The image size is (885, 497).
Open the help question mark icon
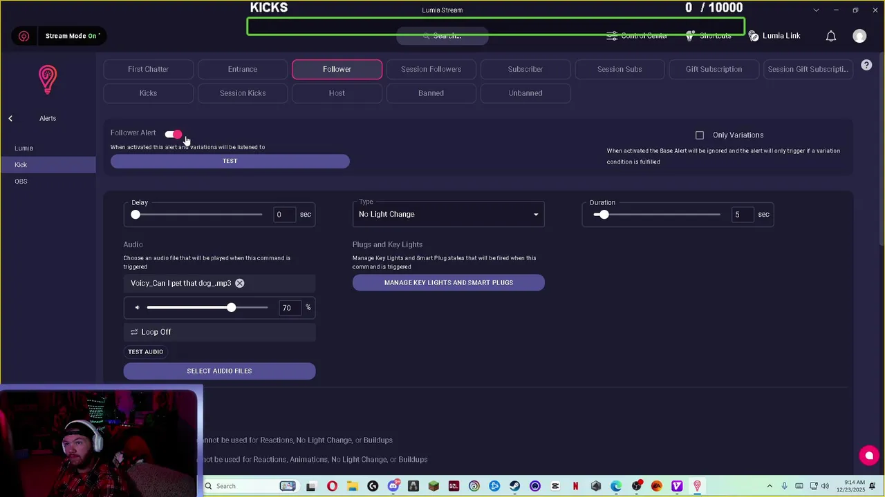click(866, 65)
